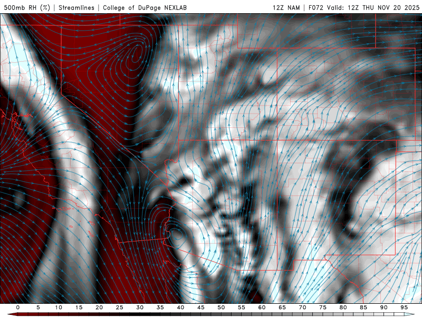Click the 95 label on color scale
The image size is (422, 317).
(x=404, y=307)
